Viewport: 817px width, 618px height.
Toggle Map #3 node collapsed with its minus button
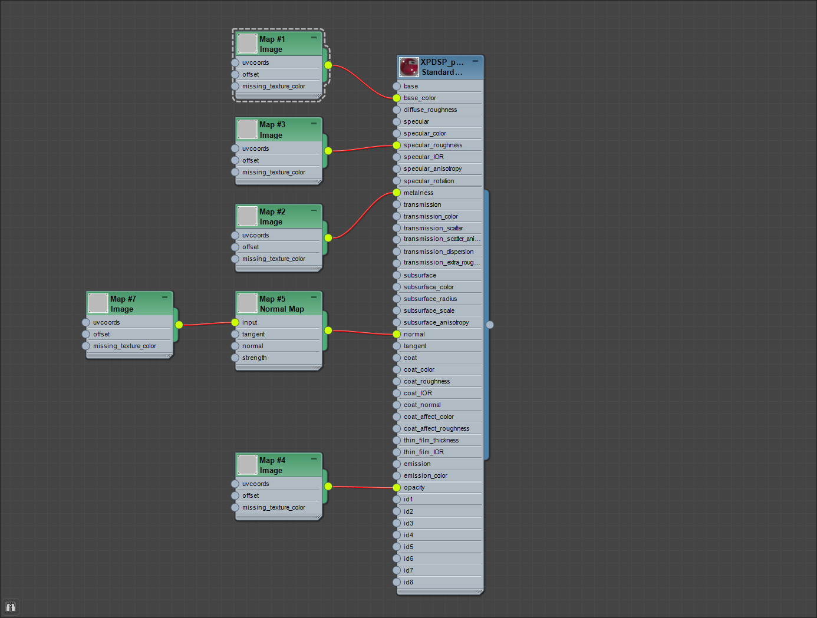(313, 123)
